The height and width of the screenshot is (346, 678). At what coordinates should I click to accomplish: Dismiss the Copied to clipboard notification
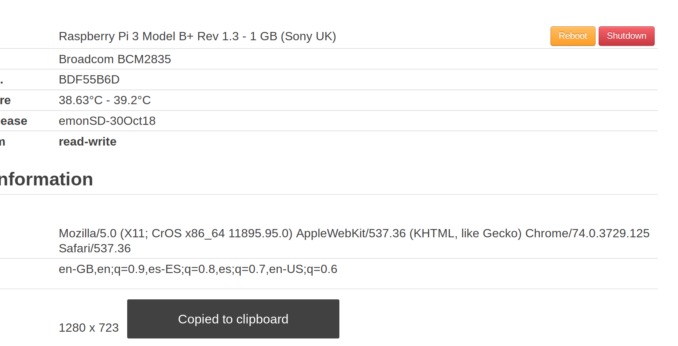tap(233, 319)
